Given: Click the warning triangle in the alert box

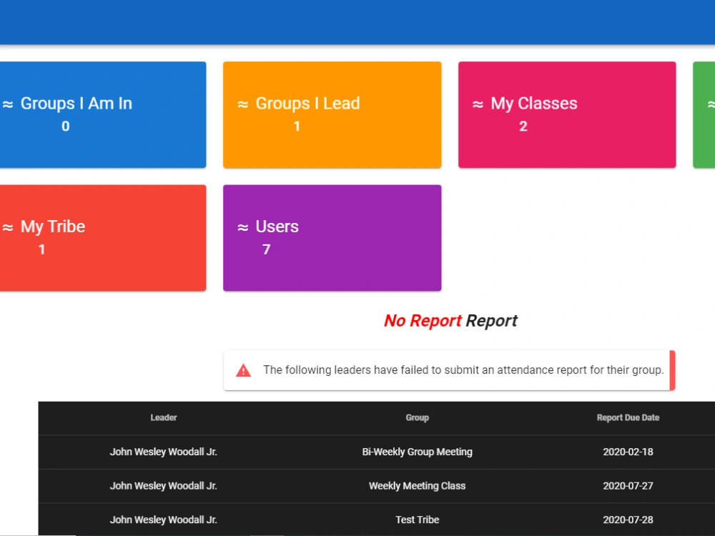Looking at the screenshot, I should click(243, 369).
